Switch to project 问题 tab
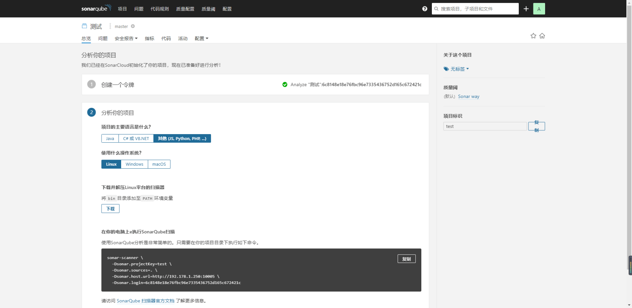The image size is (632, 308). (103, 38)
